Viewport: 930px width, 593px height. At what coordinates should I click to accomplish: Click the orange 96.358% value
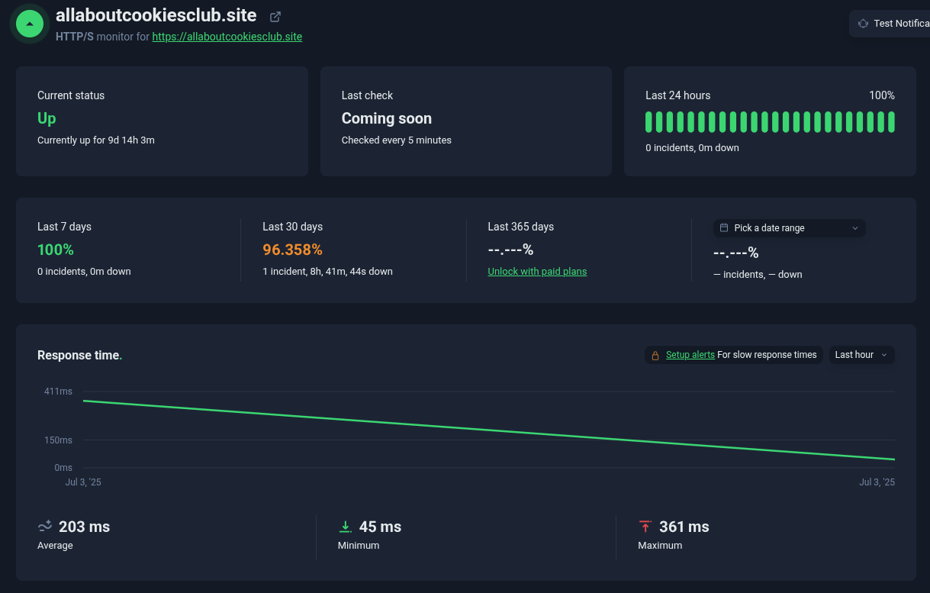(292, 250)
